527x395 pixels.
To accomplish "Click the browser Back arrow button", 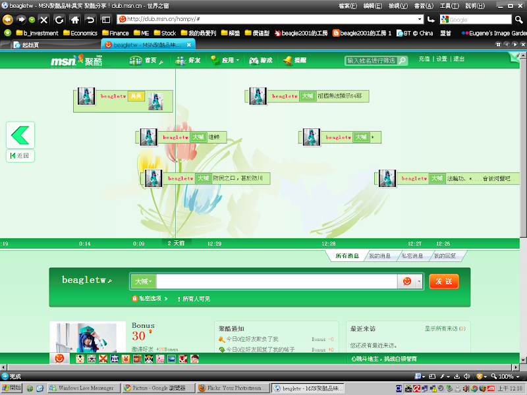I will (7, 20).
